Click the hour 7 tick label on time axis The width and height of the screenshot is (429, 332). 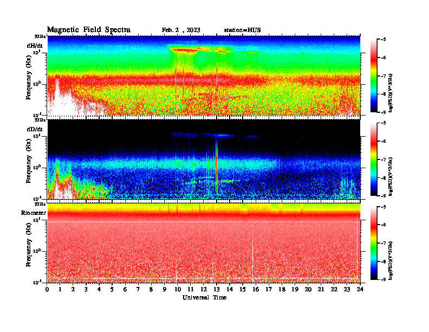tap(139, 290)
